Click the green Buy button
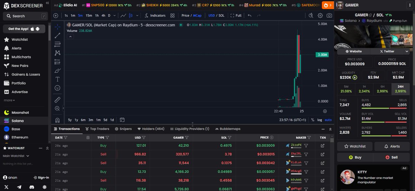The image size is (415, 191). pyautogui.click(x=355, y=157)
